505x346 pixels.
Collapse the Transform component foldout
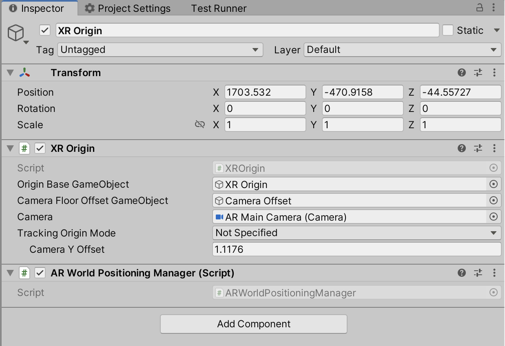10,73
